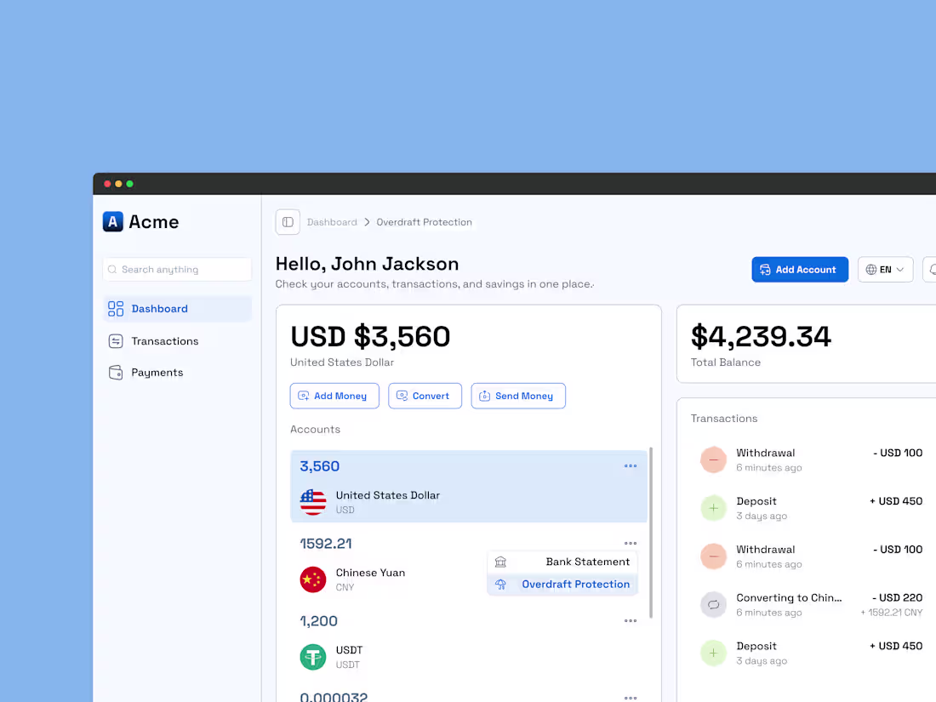The width and height of the screenshot is (936, 702).
Task: Click the Convert button
Action: coord(425,396)
